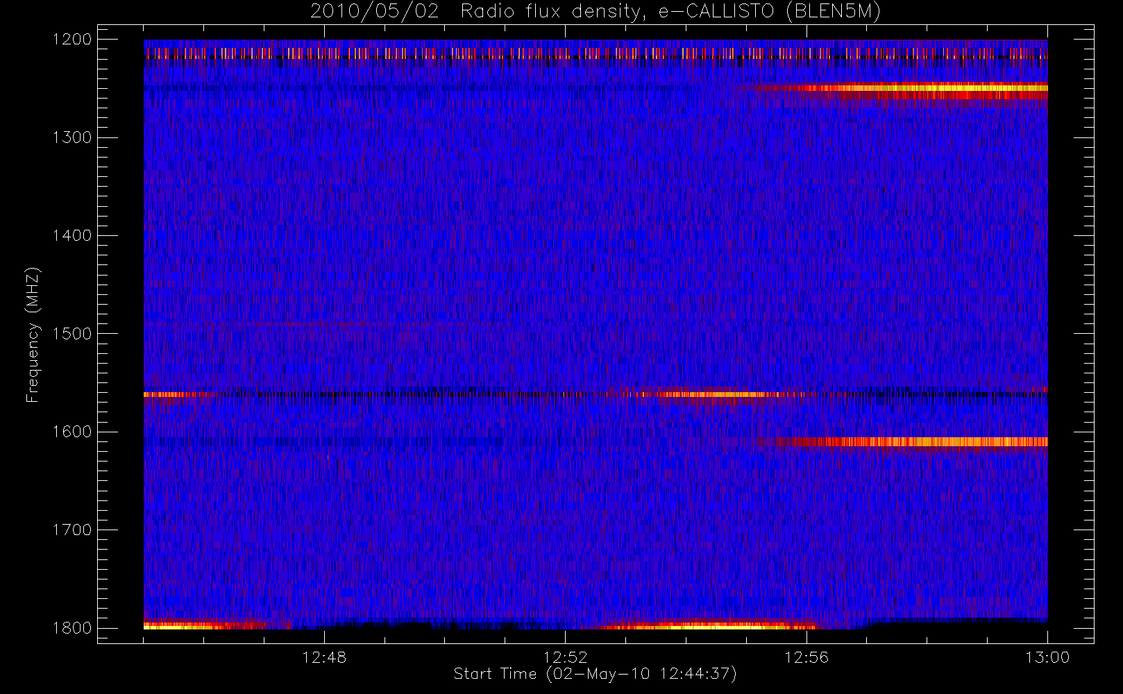Click the 12:52 time tick label
This screenshot has height=694, width=1123.
[x=565, y=657]
